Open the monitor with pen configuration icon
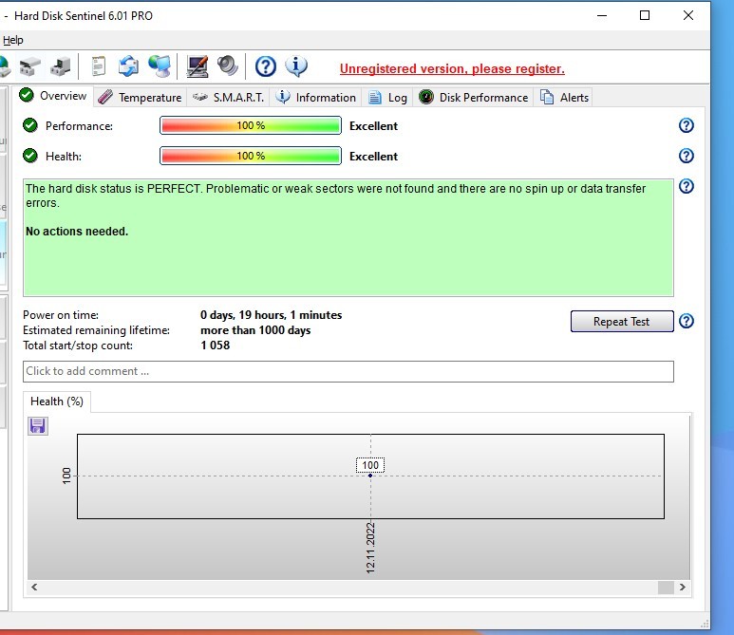The width and height of the screenshot is (734, 635). point(198,66)
